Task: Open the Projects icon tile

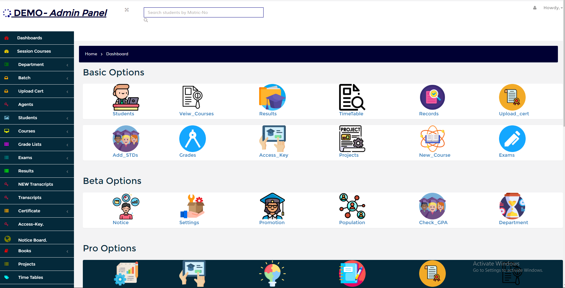Action: tap(352, 139)
